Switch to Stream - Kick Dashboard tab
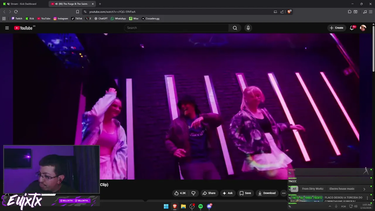375x211 pixels. point(24,4)
